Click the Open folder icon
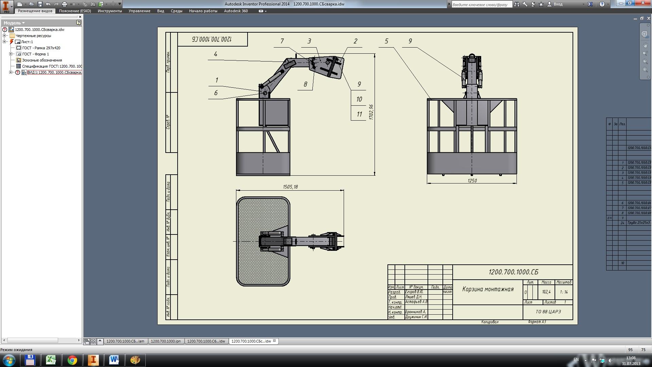 point(31,4)
